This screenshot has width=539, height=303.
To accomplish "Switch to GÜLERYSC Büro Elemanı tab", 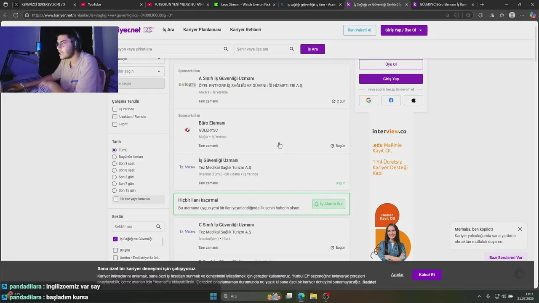I will click(x=443, y=5).
